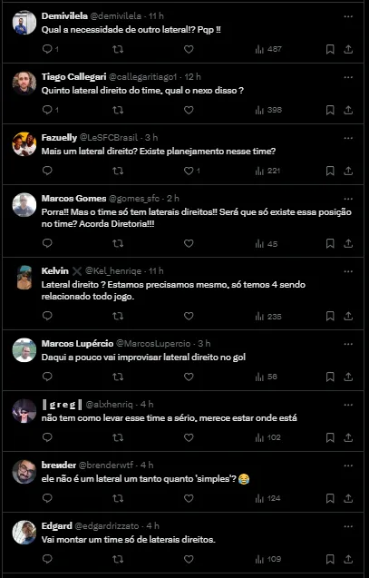The width and height of the screenshot is (369, 578).
Task: Reply to Edgard's tweet
Action: click(x=47, y=559)
